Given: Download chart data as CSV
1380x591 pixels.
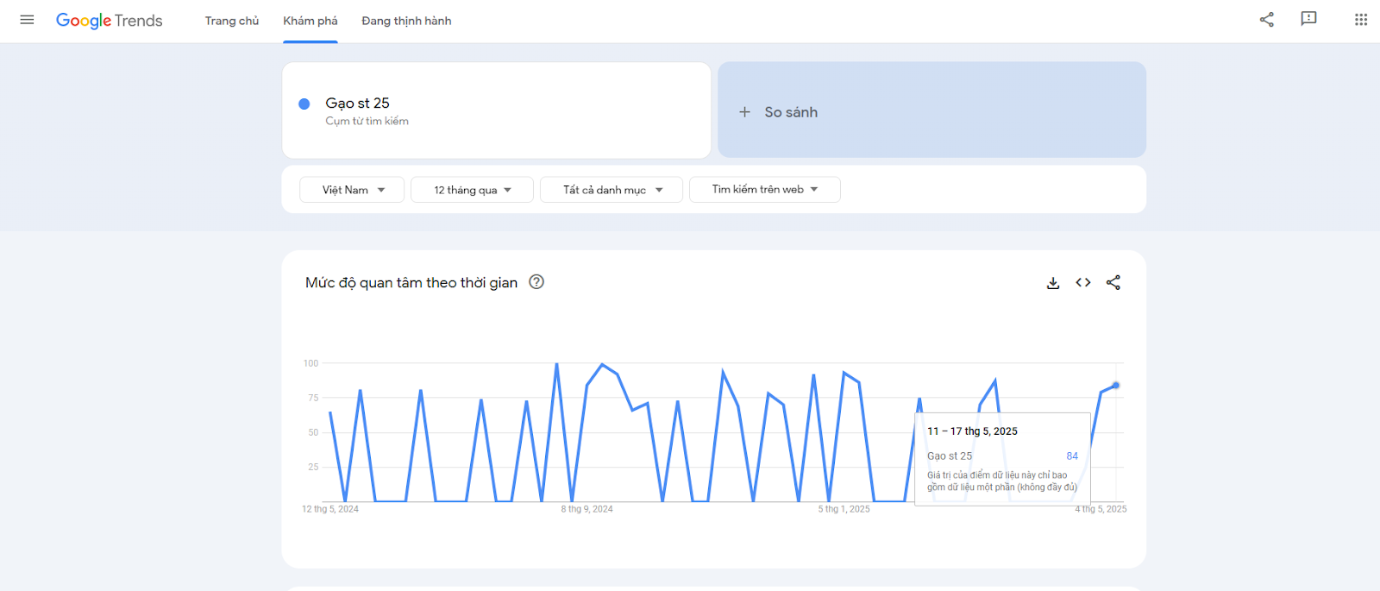Looking at the screenshot, I should point(1053,283).
